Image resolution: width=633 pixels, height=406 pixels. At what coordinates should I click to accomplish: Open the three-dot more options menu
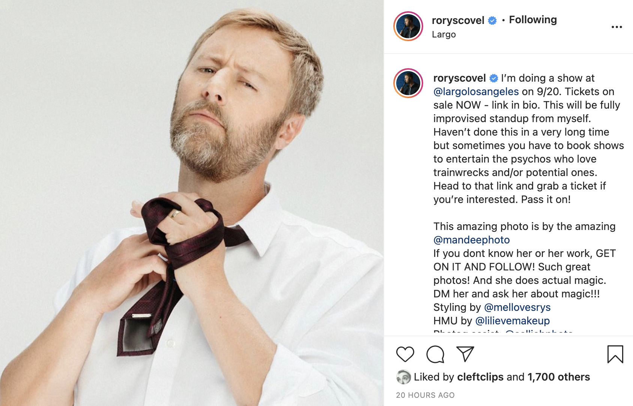616,27
